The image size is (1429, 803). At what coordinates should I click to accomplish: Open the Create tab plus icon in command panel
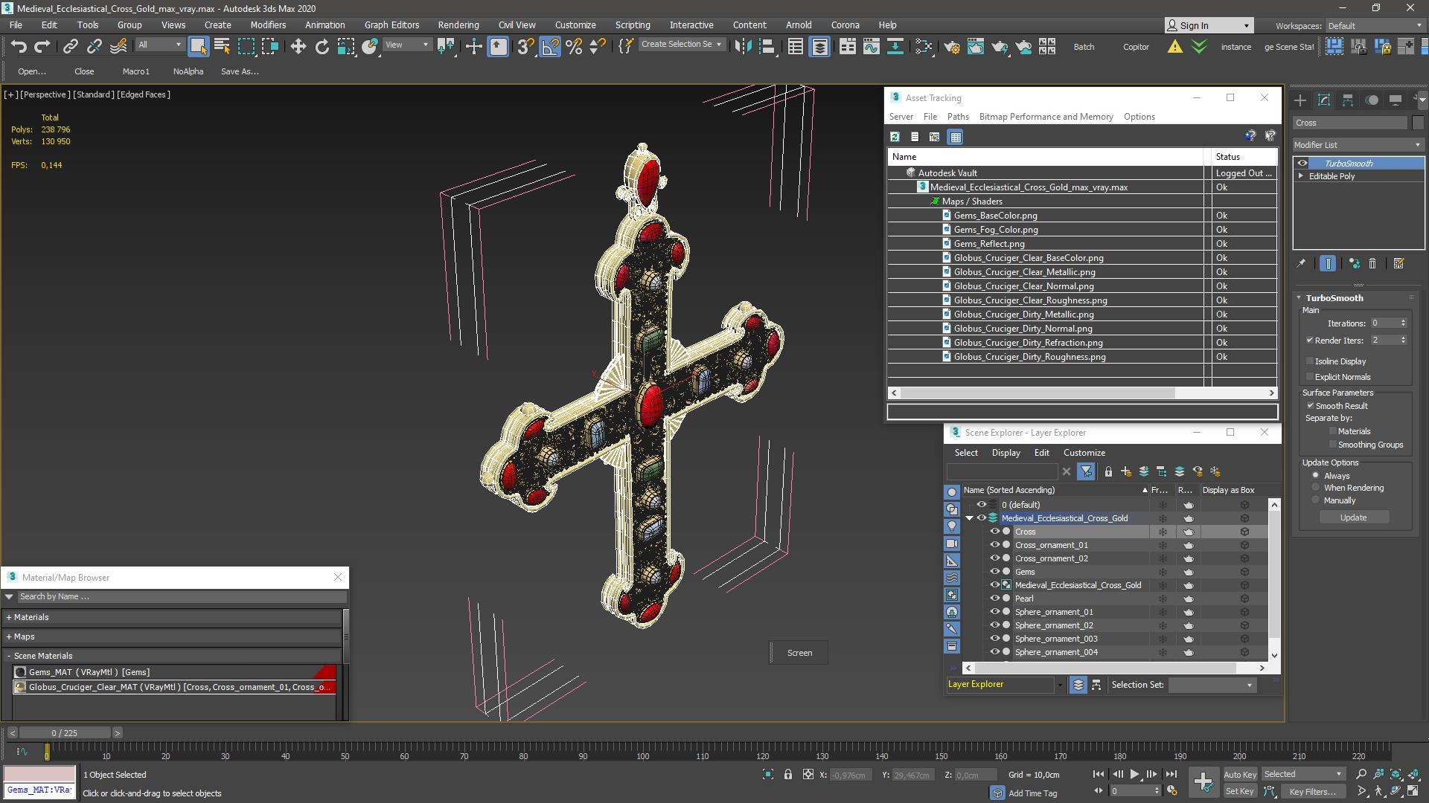[x=1300, y=100]
